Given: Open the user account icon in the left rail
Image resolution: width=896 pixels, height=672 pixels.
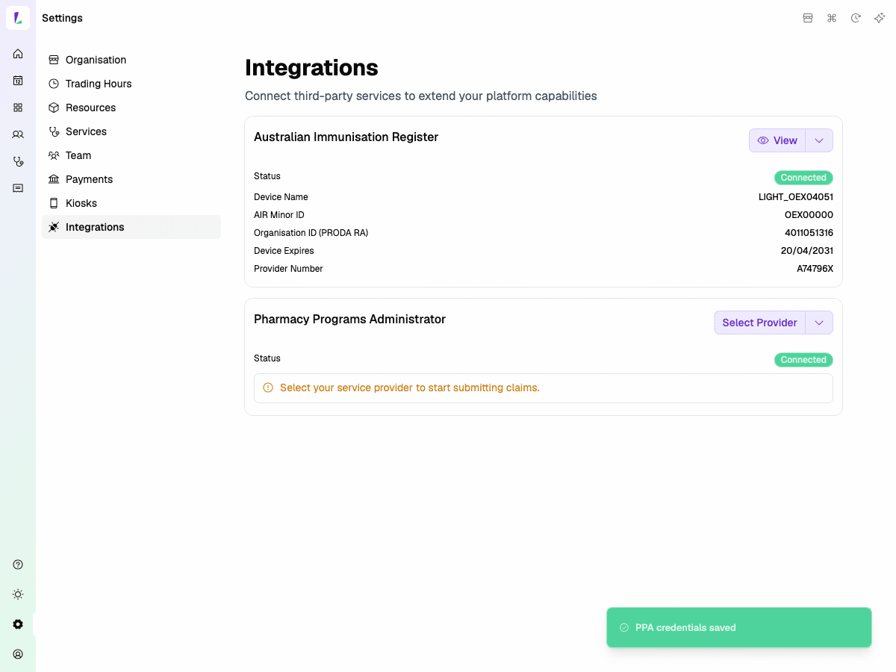Looking at the screenshot, I should (x=18, y=654).
